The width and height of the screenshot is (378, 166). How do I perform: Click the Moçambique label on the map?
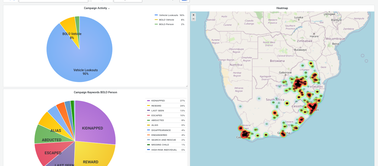335,39
